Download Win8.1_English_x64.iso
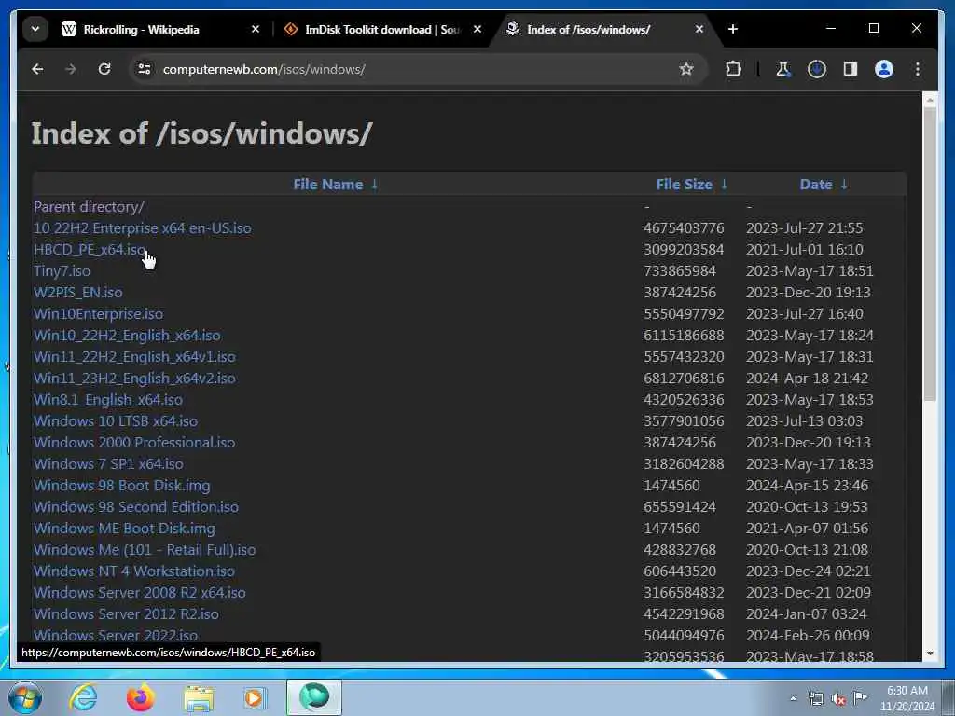 [x=108, y=399]
